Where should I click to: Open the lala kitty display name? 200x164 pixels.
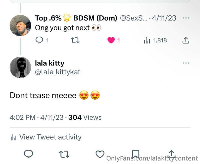pos(49,63)
